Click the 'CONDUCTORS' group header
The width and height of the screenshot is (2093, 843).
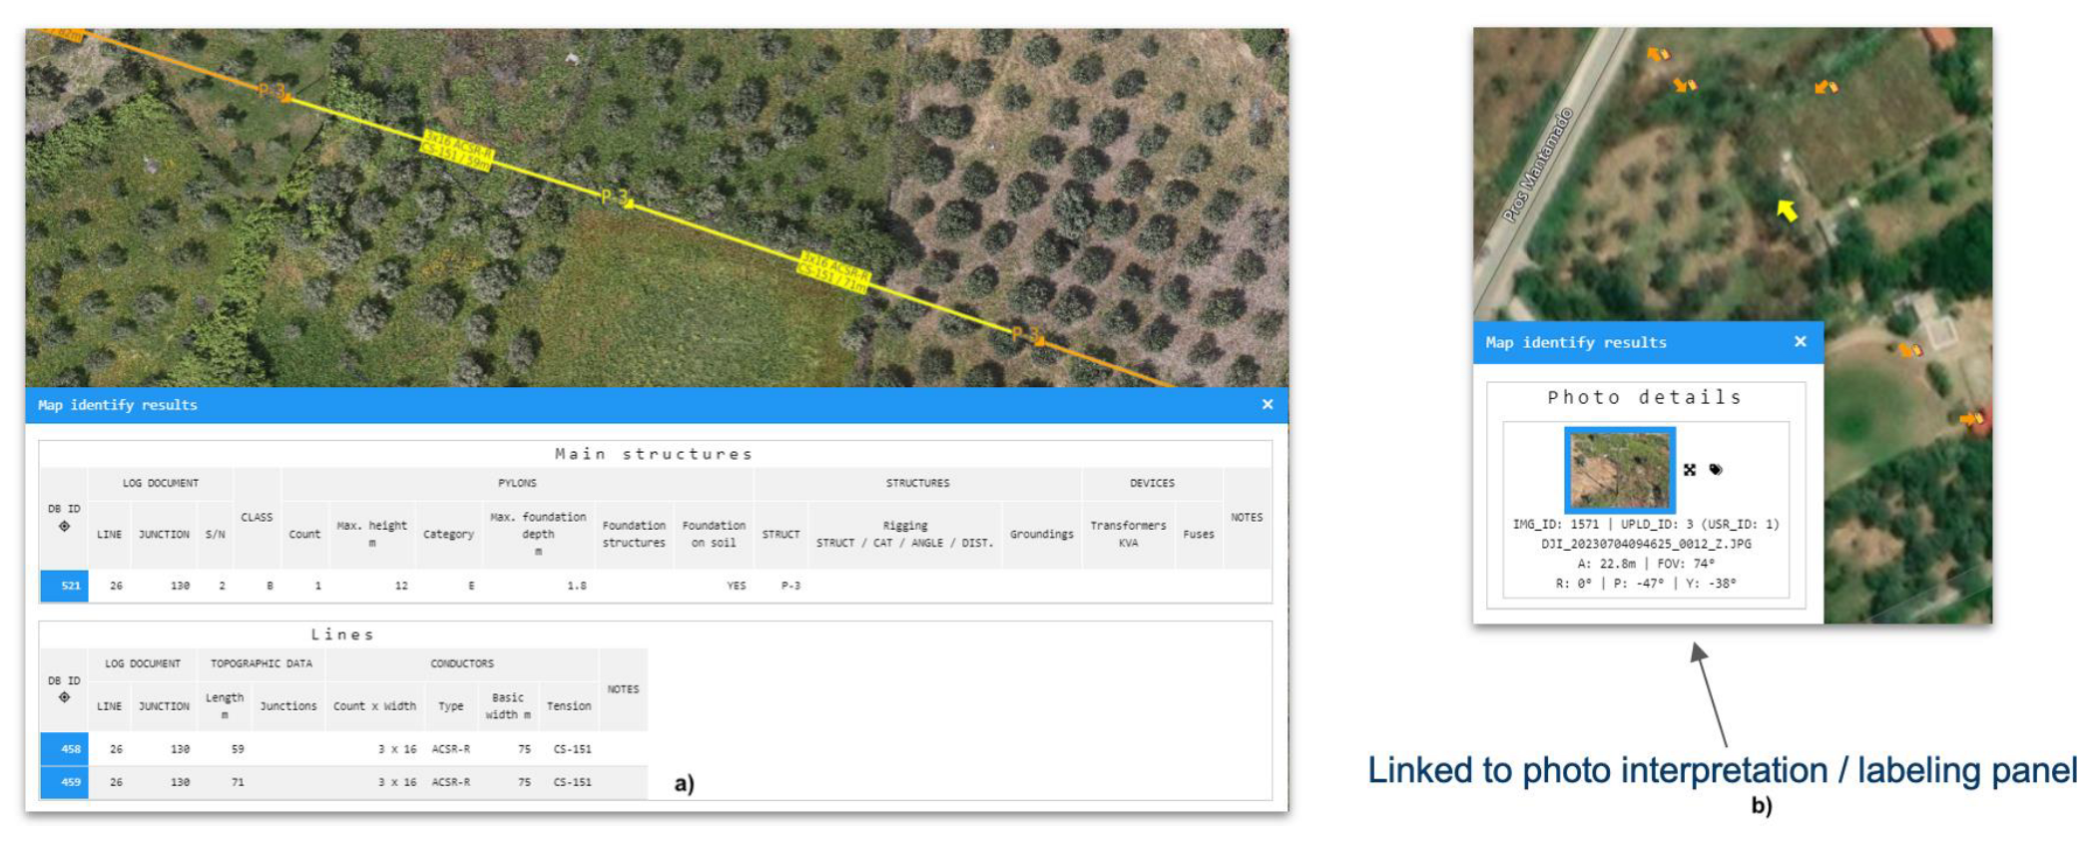tap(462, 663)
